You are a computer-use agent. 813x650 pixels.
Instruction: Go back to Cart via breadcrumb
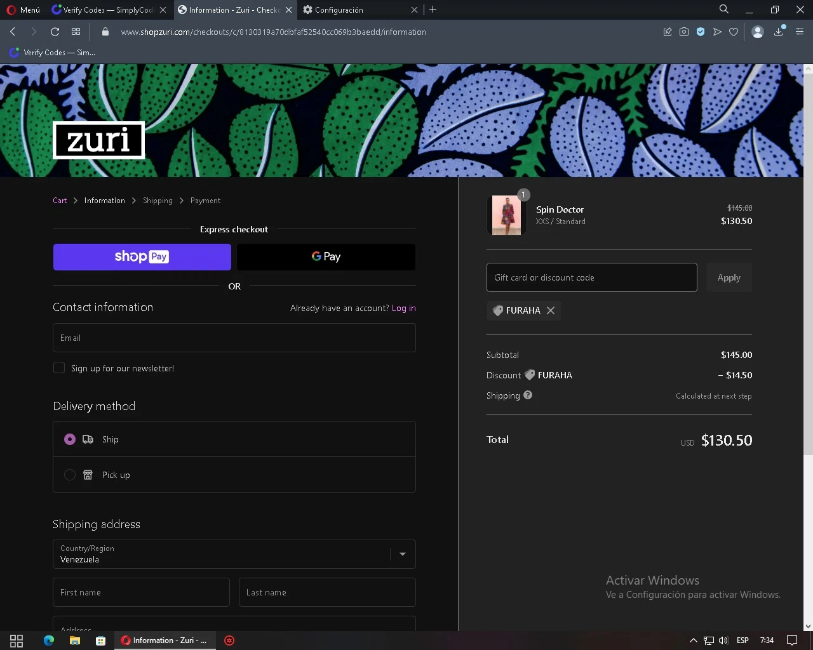coord(60,201)
